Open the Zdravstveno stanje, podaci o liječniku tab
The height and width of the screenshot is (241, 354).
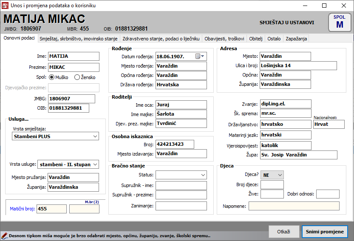point(161,39)
